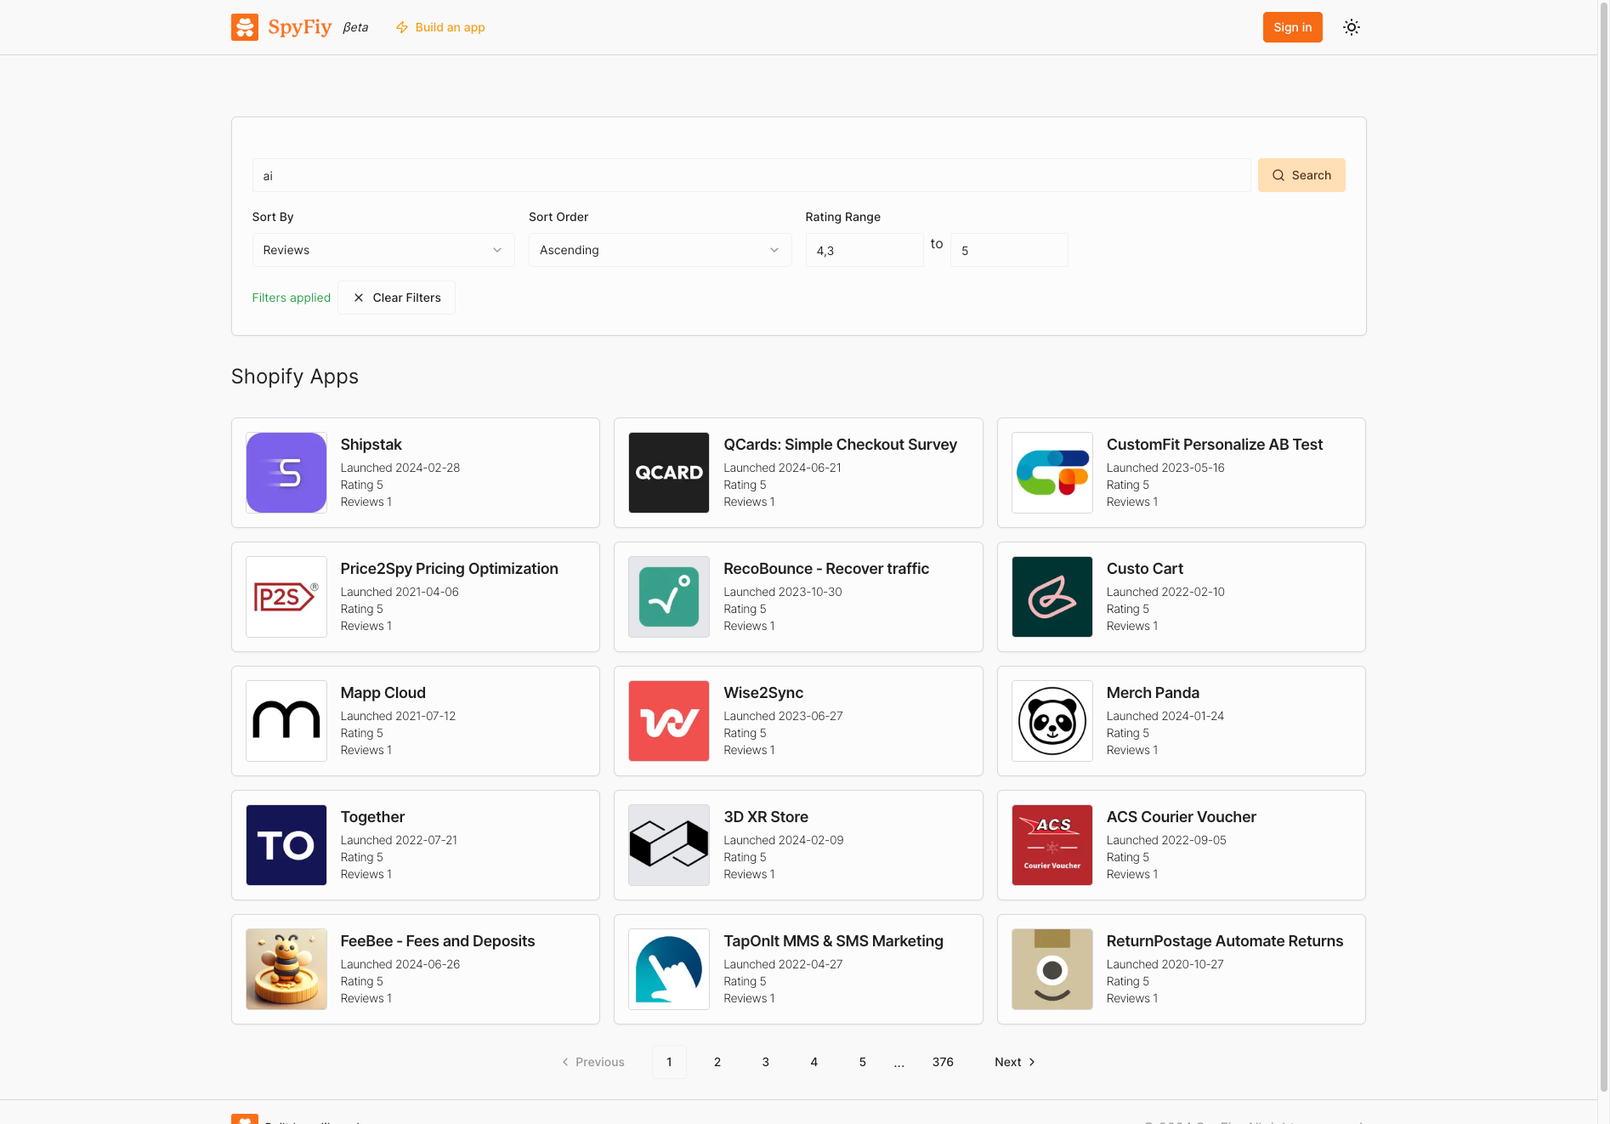Click the Search button
Image resolution: width=1610 pixels, height=1124 pixels.
coord(1301,175)
